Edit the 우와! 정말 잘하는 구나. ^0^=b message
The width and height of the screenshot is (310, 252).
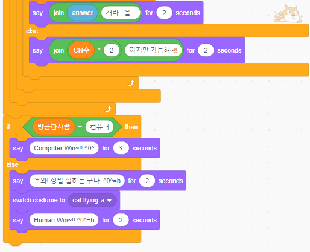click(x=77, y=181)
